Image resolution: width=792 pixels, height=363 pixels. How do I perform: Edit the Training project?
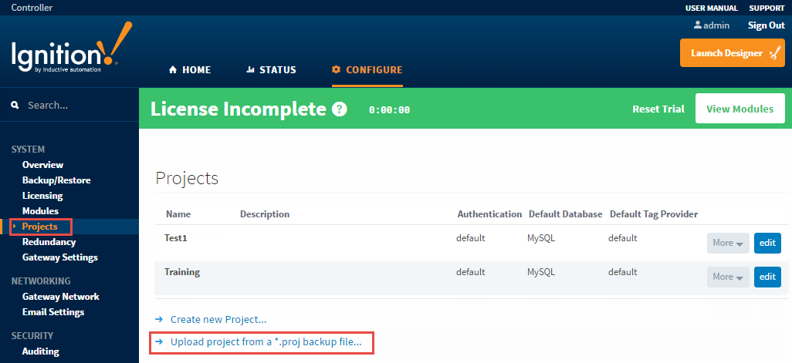767,277
